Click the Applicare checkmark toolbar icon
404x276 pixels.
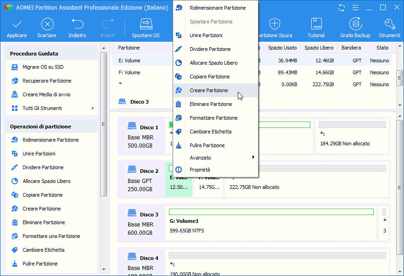pos(17,24)
